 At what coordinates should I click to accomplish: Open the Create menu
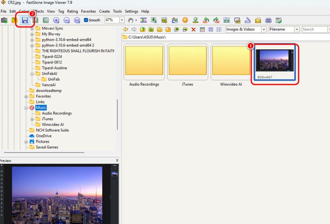click(x=104, y=12)
